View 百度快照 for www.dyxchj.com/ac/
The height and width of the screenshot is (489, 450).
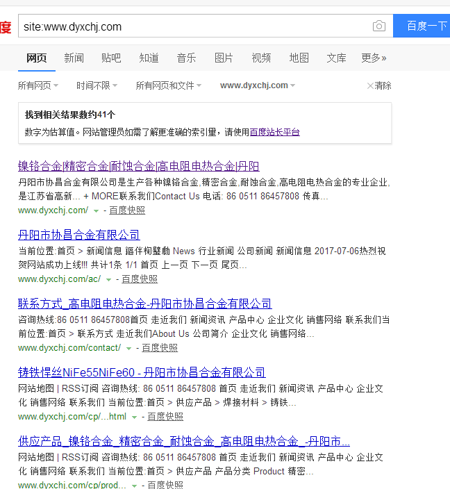[x=140, y=279]
